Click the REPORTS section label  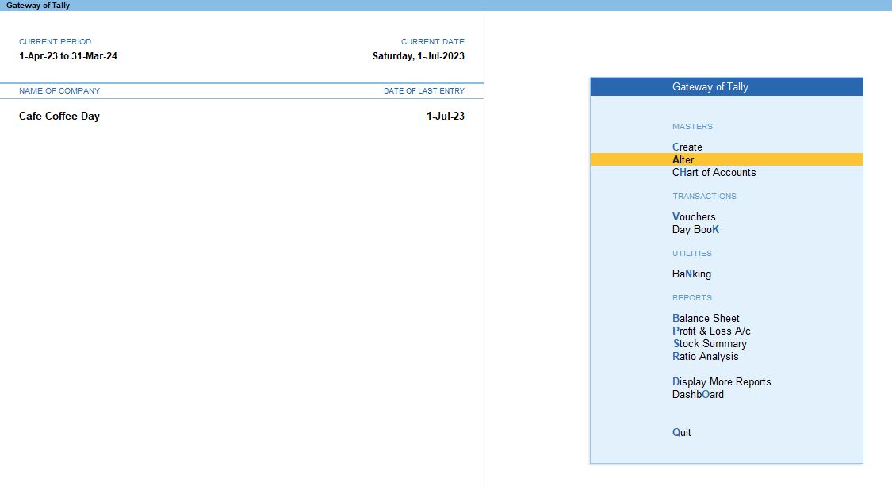coord(691,297)
